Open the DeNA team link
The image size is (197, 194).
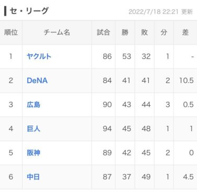[x=37, y=81]
